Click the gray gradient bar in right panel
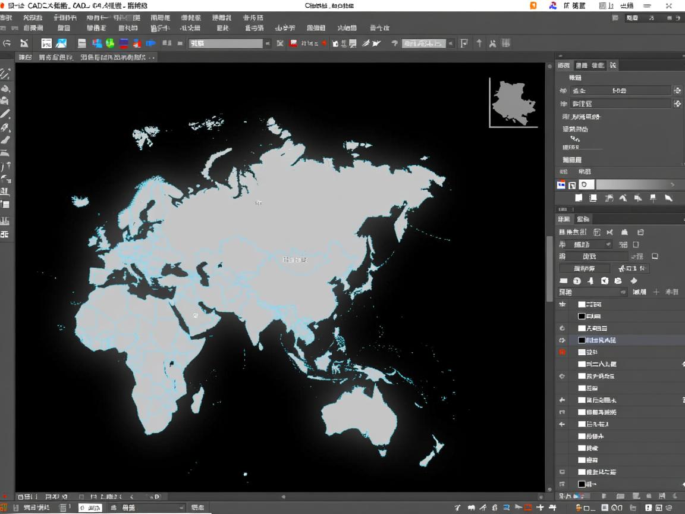685x514 pixels. [x=633, y=185]
